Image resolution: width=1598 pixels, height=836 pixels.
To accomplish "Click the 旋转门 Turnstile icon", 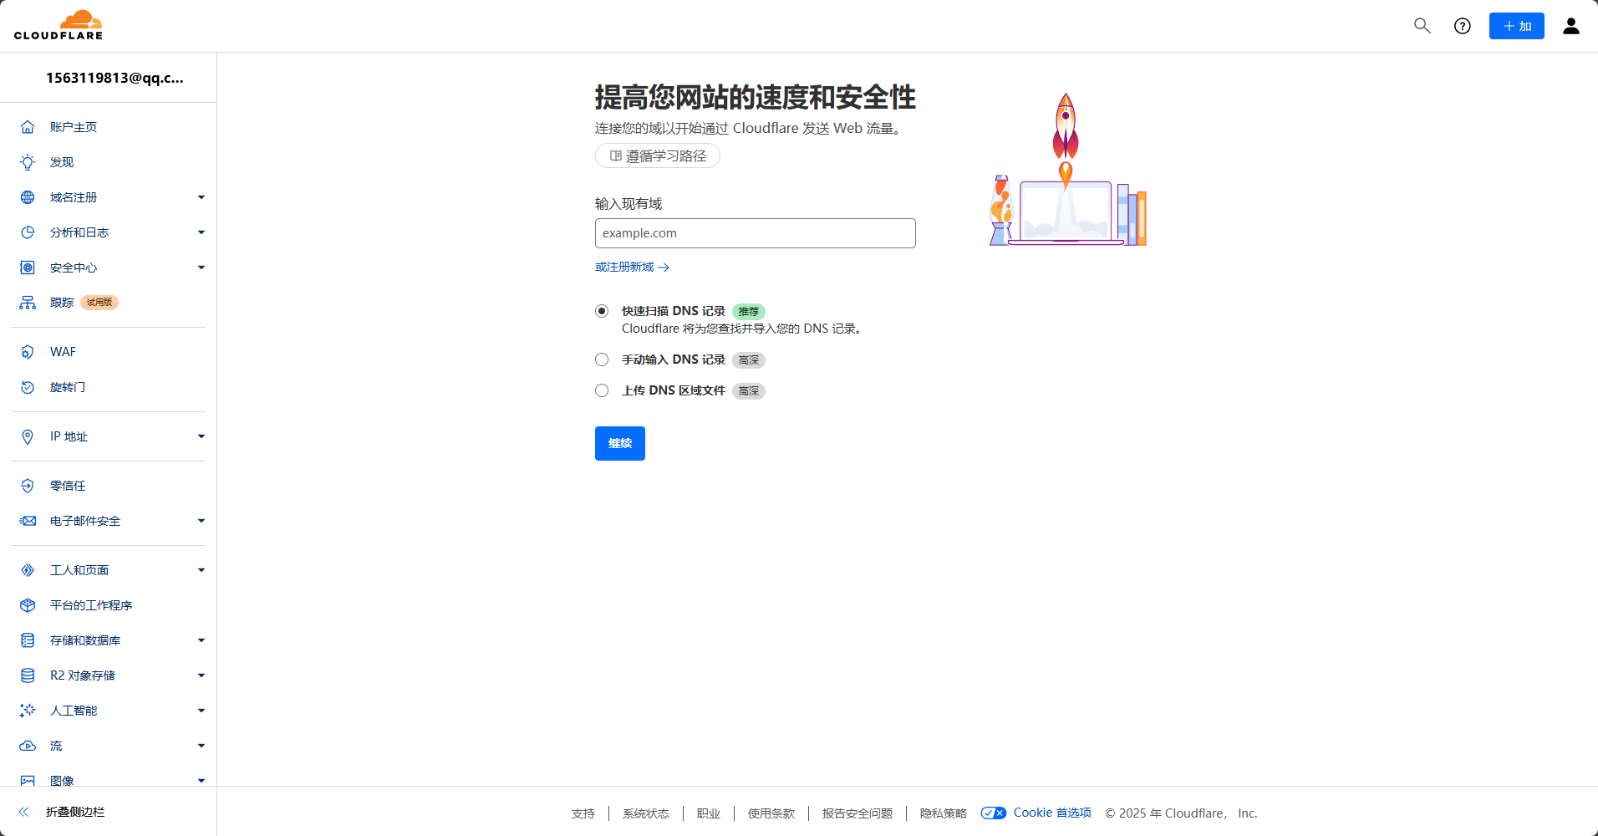I will [x=28, y=387].
